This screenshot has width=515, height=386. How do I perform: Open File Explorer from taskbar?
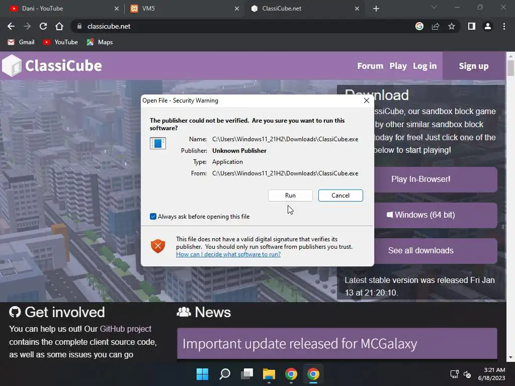click(269, 374)
